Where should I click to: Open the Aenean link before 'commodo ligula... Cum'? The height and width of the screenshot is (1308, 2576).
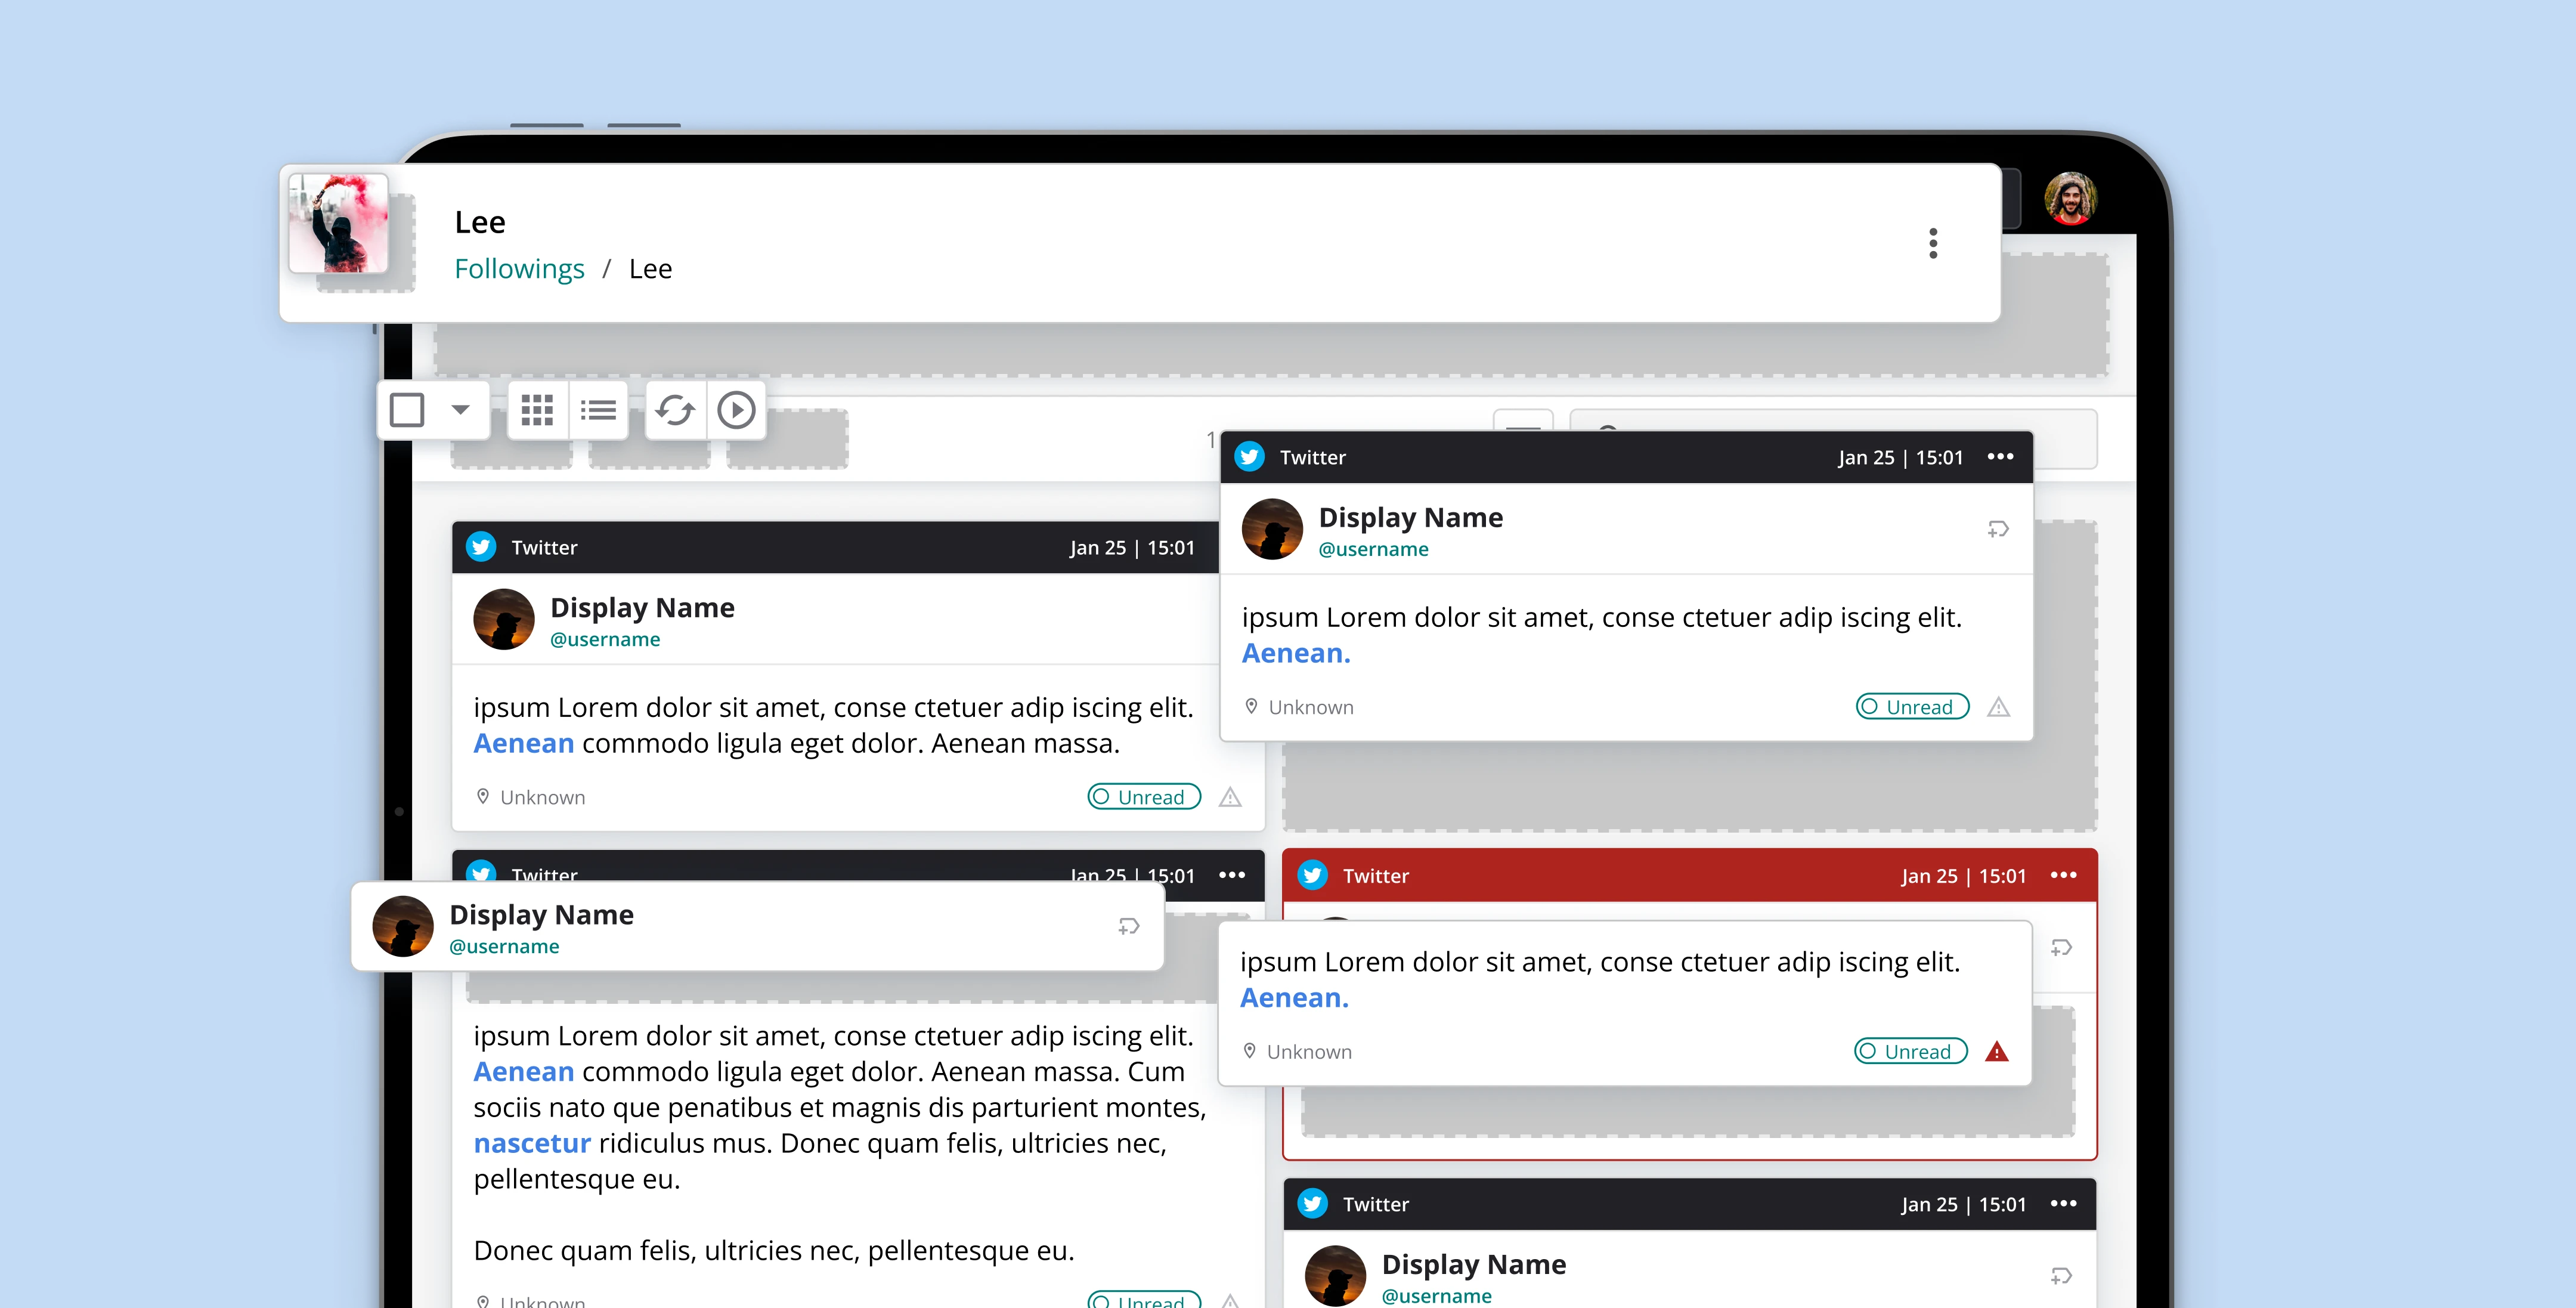[x=524, y=1071]
